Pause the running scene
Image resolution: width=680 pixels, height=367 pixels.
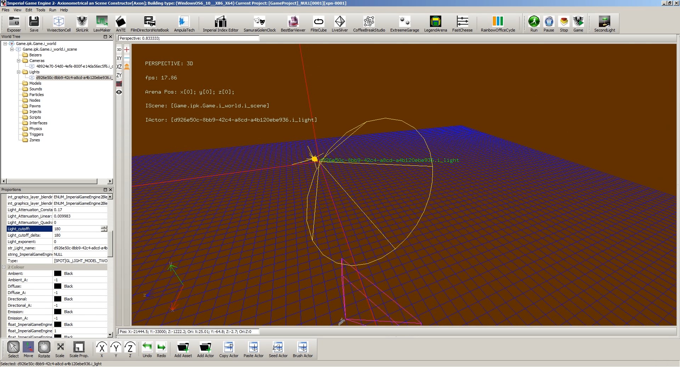[x=549, y=24]
